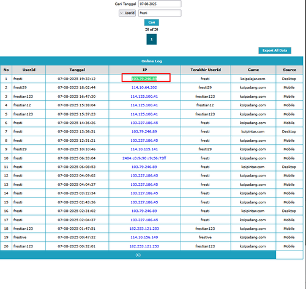Click the 'Game' column header
The height and width of the screenshot is (289, 306).
coord(253,70)
